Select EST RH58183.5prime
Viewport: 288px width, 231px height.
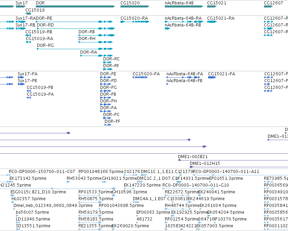[x=96, y=219]
